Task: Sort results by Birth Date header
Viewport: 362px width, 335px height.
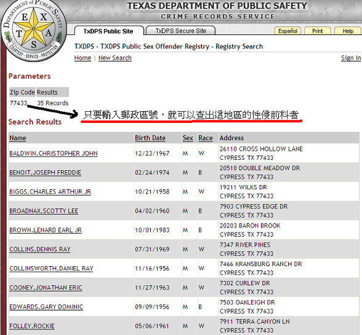Action: [150, 138]
